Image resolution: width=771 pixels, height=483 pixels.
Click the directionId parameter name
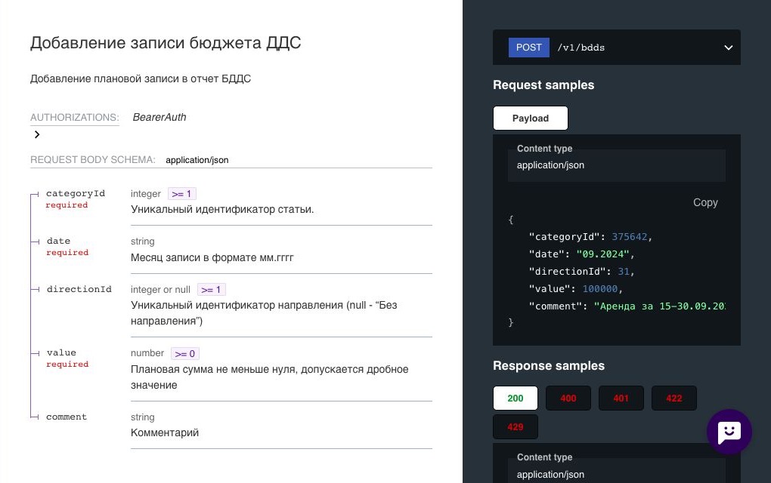[x=79, y=289]
